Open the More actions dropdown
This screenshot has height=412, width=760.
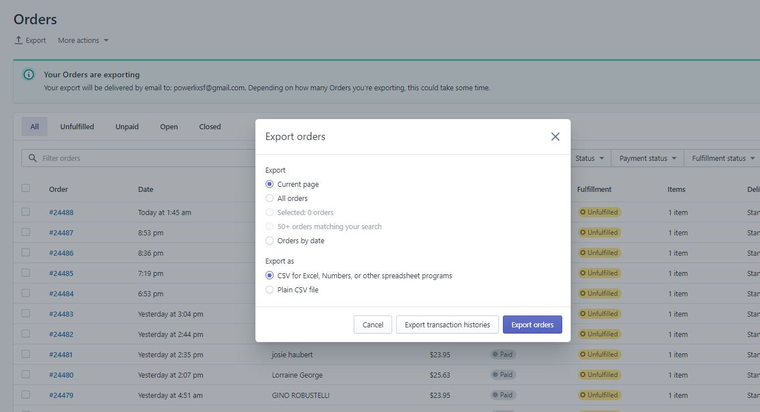tap(83, 40)
